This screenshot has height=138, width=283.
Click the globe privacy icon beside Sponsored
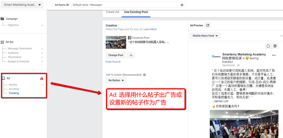point(238,65)
